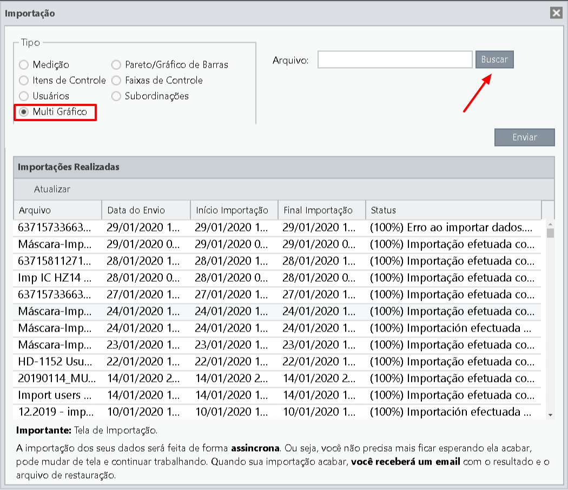Sort by the Arquivo column header
The image size is (568, 490).
(x=57, y=210)
